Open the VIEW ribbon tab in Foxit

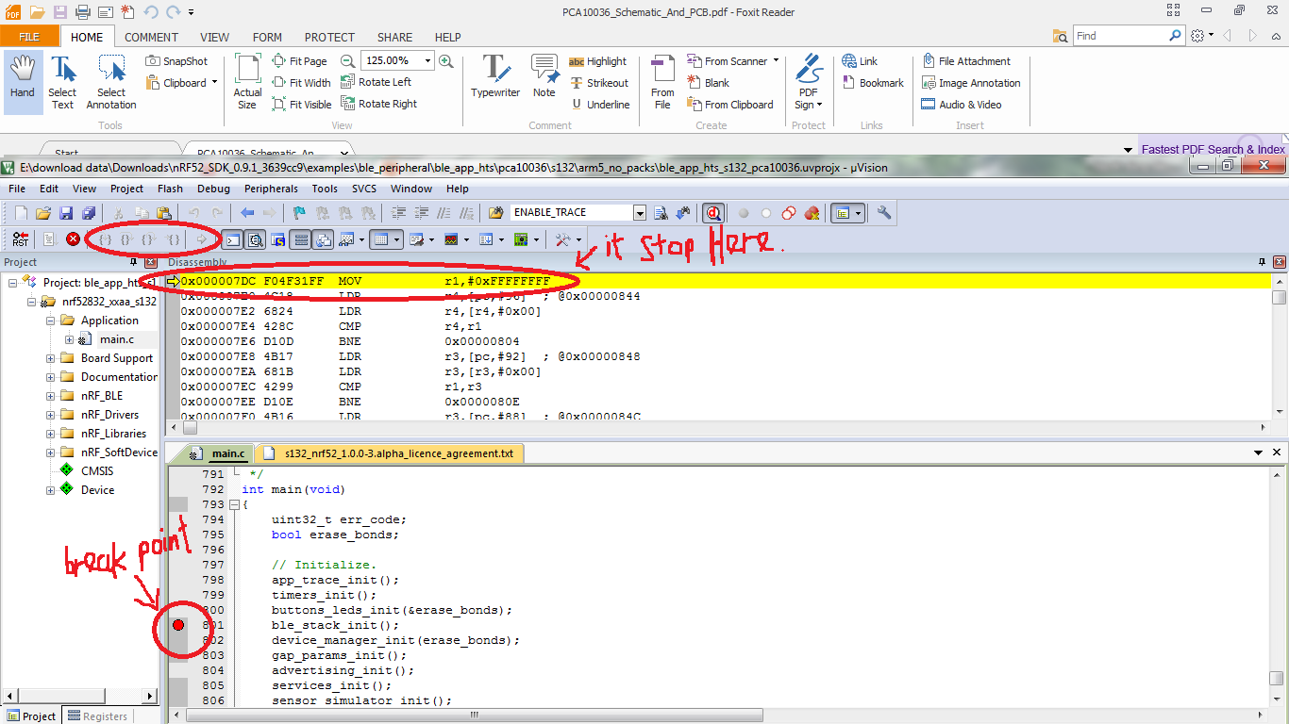(x=214, y=37)
